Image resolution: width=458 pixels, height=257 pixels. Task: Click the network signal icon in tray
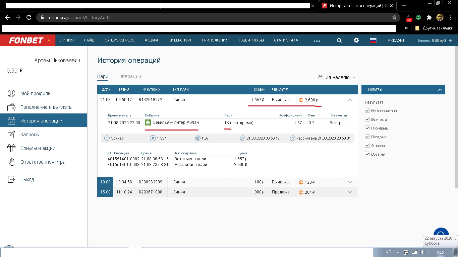pyautogui.click(x=414, y=252)
